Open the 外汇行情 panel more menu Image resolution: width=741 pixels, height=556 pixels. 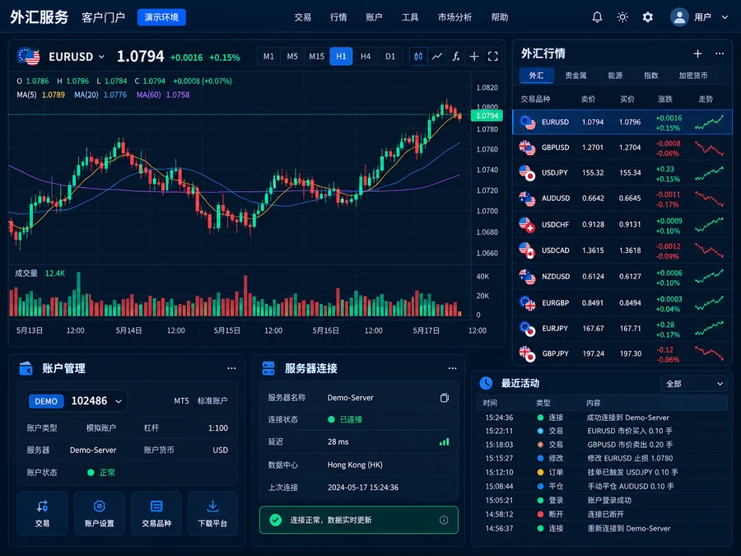coord(720,54)
